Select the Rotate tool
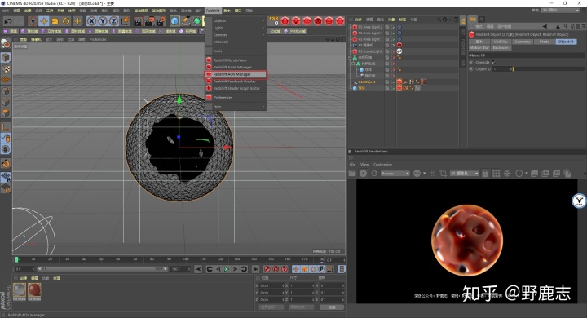Viewport: 587px width, 318px height. click(66, 21)
